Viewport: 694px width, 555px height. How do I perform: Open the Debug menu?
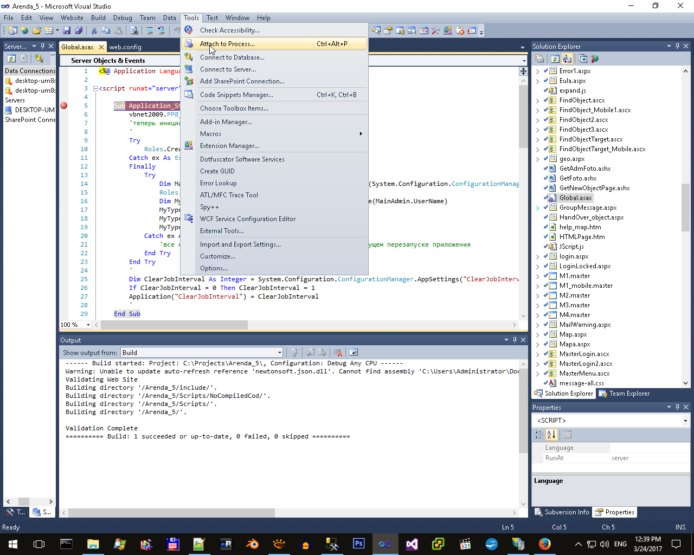[123, 18]
